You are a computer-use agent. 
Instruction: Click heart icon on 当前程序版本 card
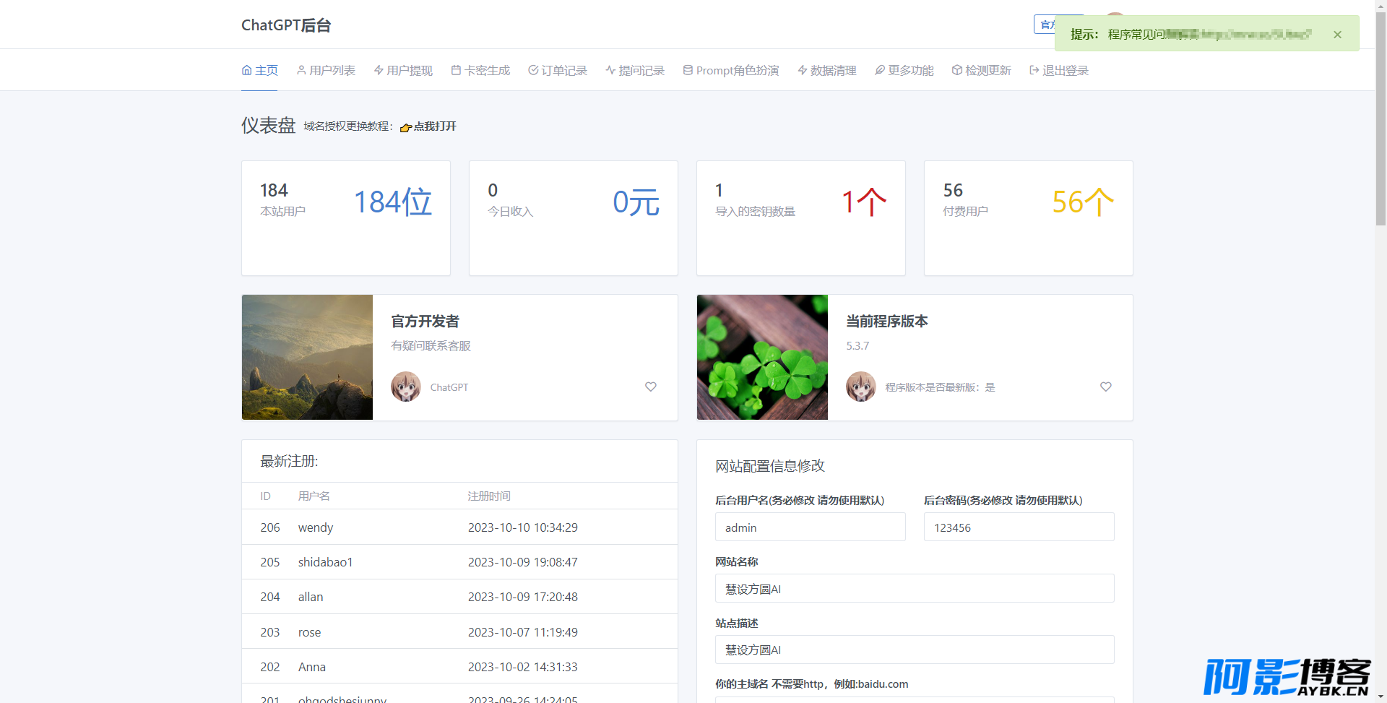[1106, 387]
